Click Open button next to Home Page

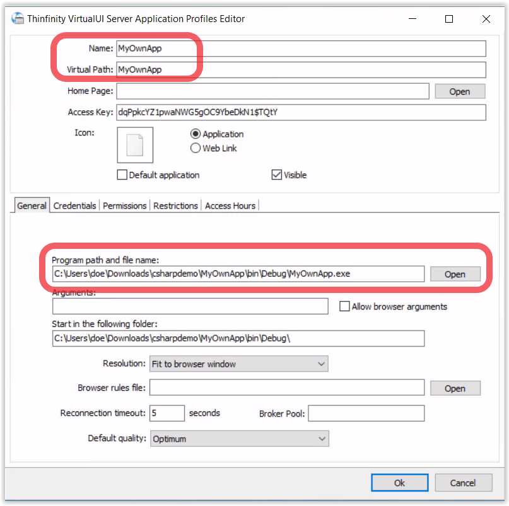point(460,91)
